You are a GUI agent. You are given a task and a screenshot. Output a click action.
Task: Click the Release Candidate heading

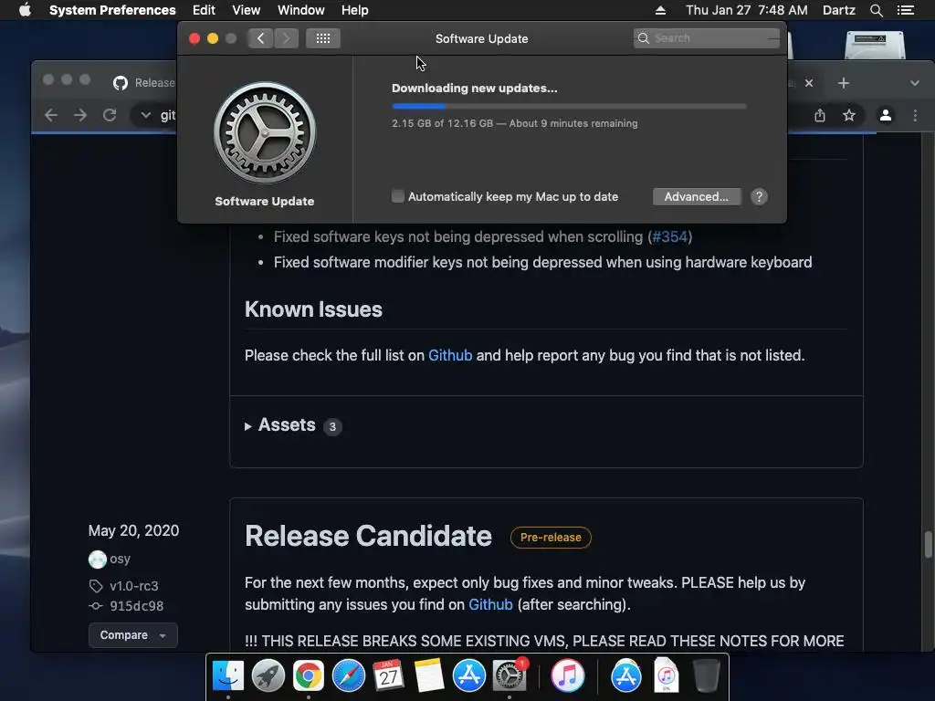[x=368, y=536]
